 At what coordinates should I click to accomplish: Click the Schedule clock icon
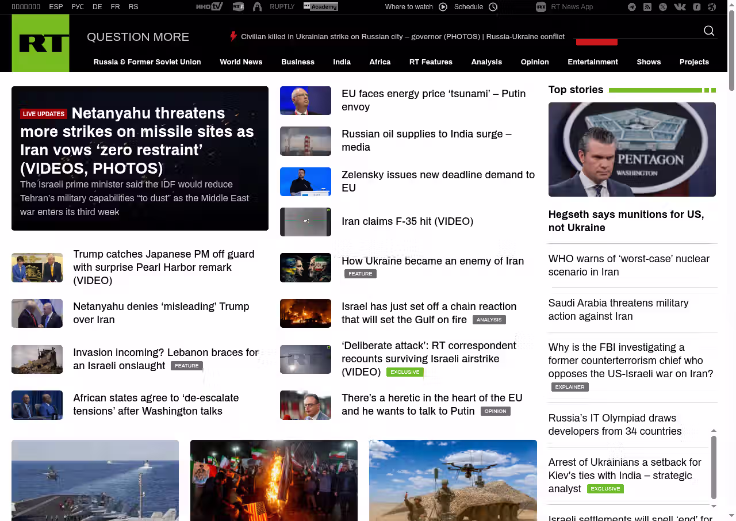(x=493, y=7)
